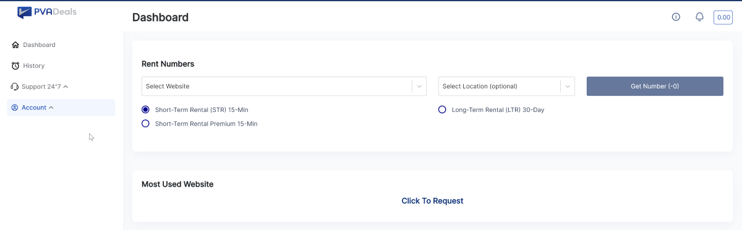
Task: Click the Support headset icon
Action: click(15, 87)
